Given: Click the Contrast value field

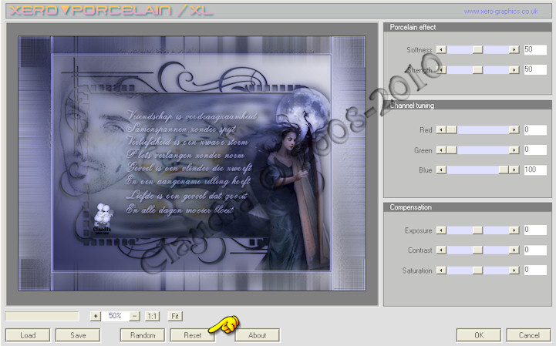Looking at the screenshot, I should pyautogui.click(x=535, y=250).
